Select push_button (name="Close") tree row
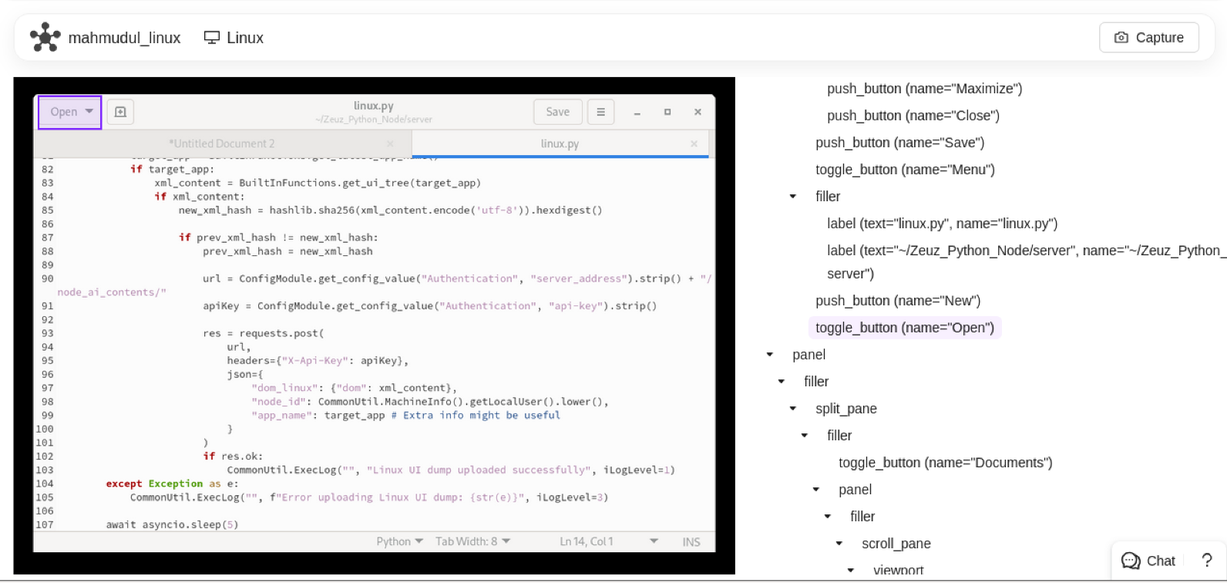Viewport: 1227px width, 583px height. point(913,116)
